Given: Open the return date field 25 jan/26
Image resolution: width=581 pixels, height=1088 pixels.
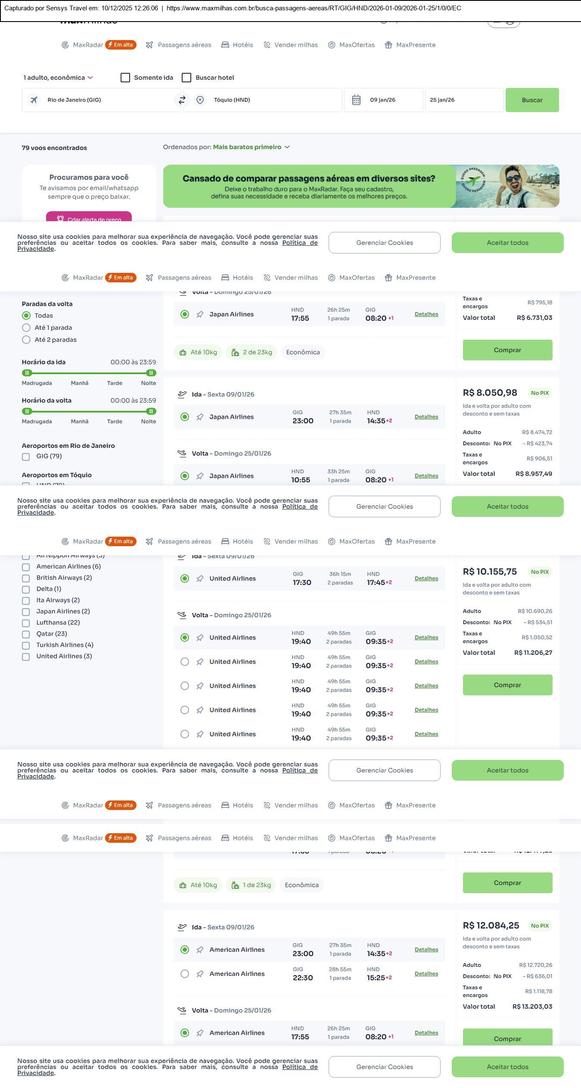Looking at the screenshot, I should coord(463,100).
